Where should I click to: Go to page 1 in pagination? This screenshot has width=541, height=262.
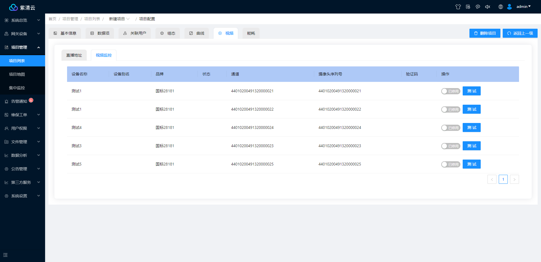[x=503, y=179]
